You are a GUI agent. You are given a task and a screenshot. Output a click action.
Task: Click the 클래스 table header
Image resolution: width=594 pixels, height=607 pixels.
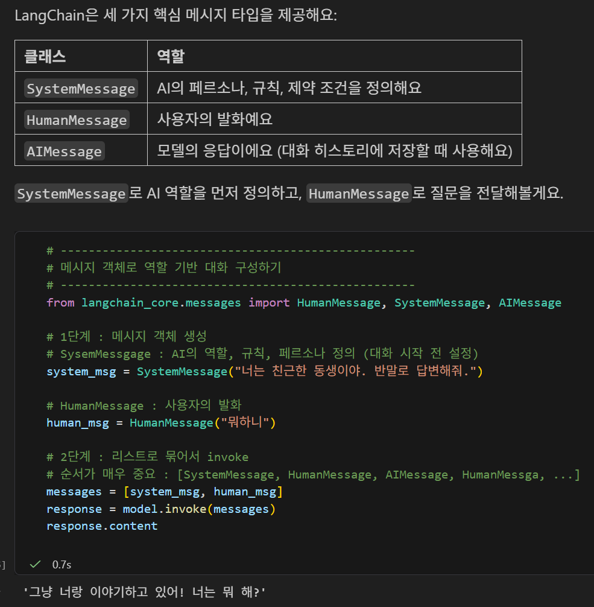pos(81,56)
